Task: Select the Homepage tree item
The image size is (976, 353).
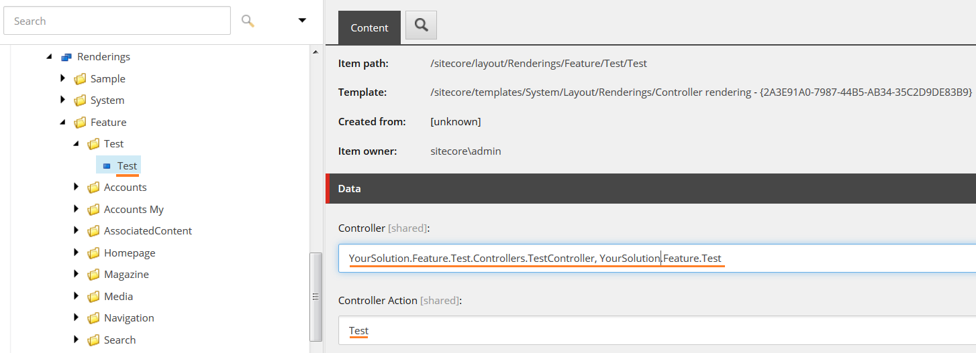Action: tap(130, 253)
